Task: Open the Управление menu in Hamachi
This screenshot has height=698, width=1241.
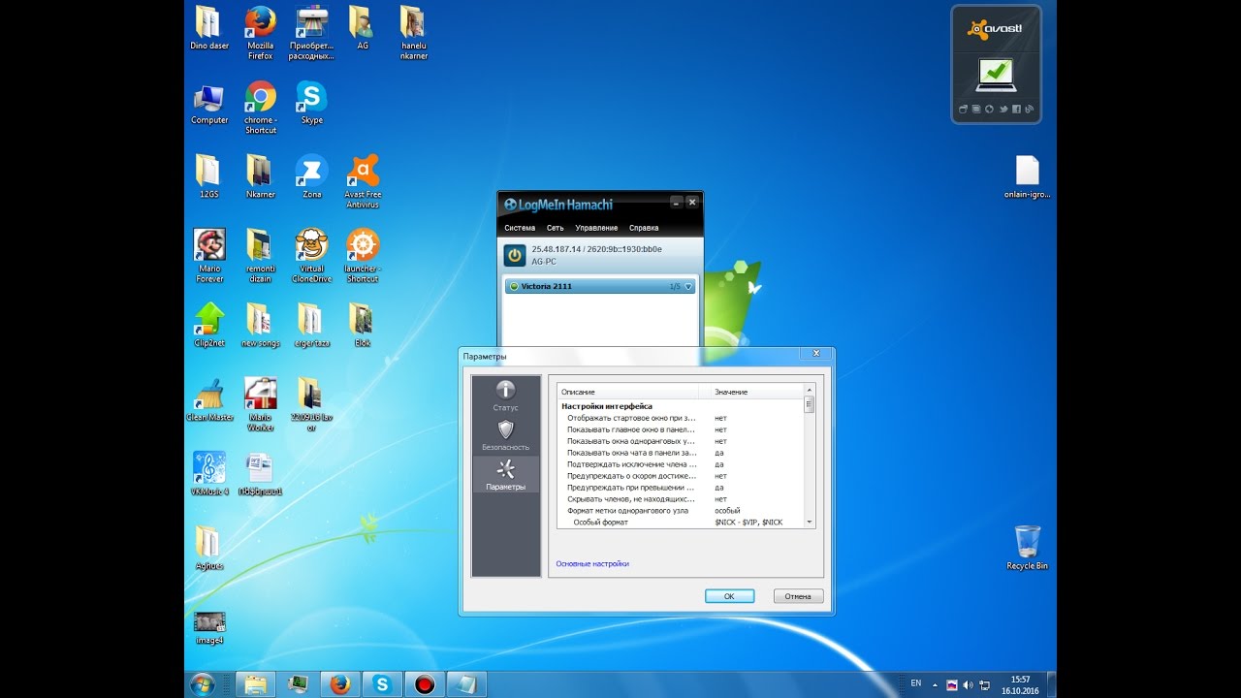Action: (x=596, y=228)
